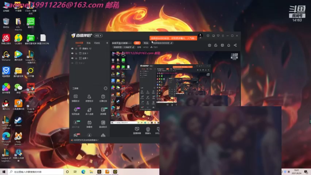Viewport: 311px width, 175px height.
Task: Click the stream preview thumbnail
Action: (x=175, y=88)
